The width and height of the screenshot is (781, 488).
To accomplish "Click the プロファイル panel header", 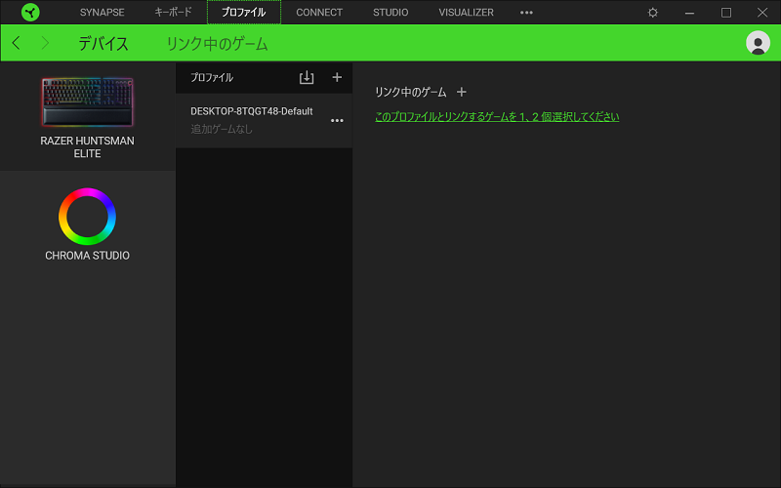I will point(212,77).
